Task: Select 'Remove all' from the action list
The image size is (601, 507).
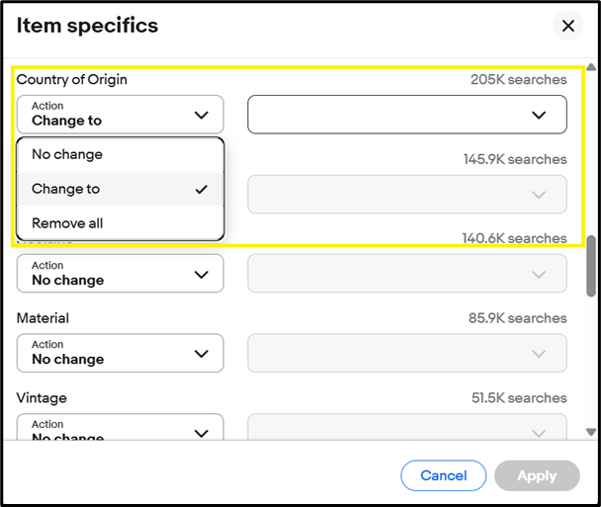Action: (67, 223)
